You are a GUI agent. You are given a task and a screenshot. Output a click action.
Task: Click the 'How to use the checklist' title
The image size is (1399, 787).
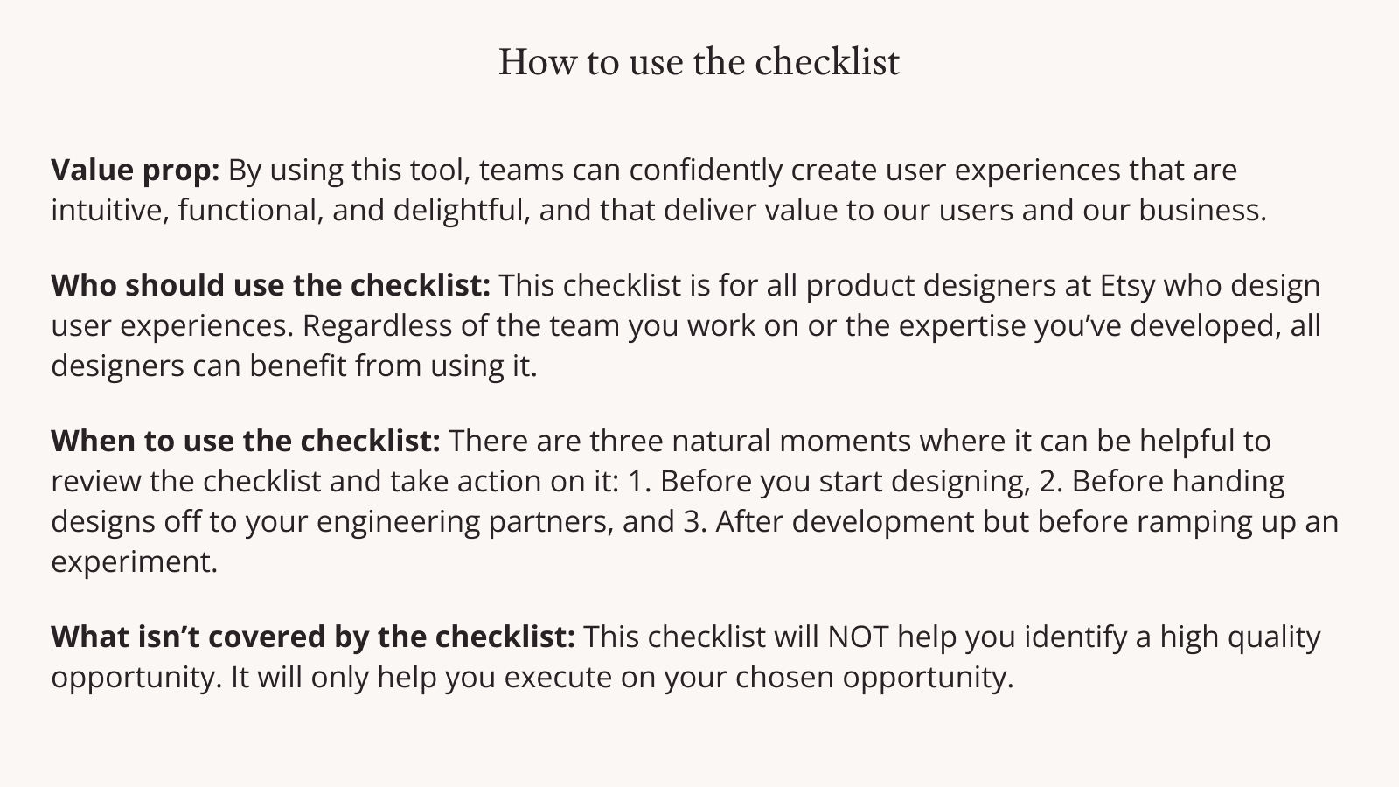click(699, 63)
